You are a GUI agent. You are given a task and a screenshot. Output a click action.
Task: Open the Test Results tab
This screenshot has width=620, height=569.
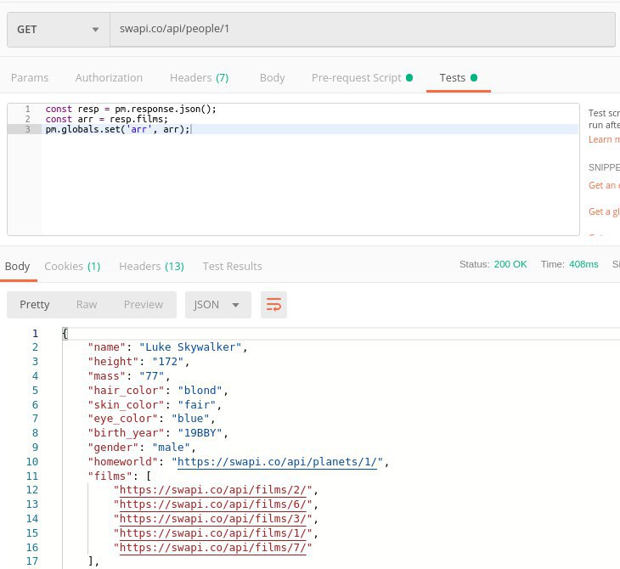click(232, 267)
